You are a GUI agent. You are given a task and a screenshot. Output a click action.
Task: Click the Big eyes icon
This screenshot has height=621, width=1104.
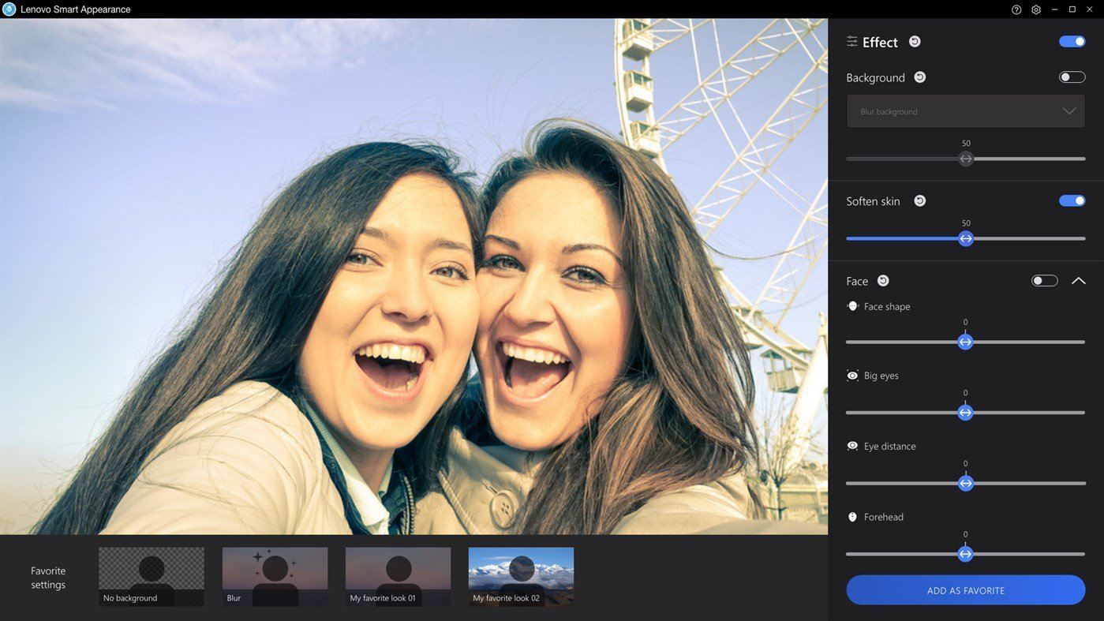[852, 376]
